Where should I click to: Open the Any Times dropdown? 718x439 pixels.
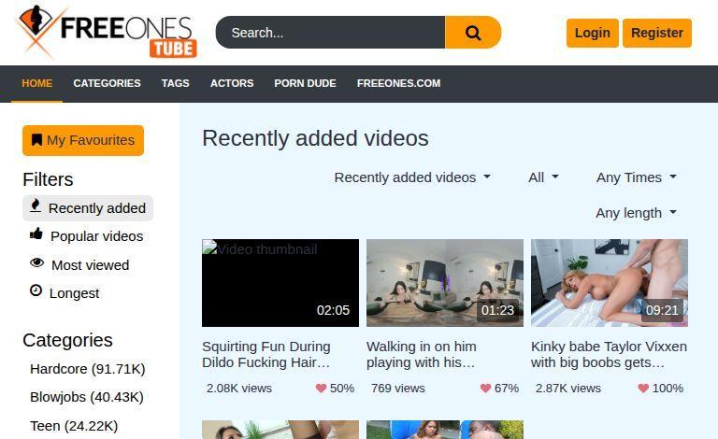pyautogui.click(x=636, y=177)
